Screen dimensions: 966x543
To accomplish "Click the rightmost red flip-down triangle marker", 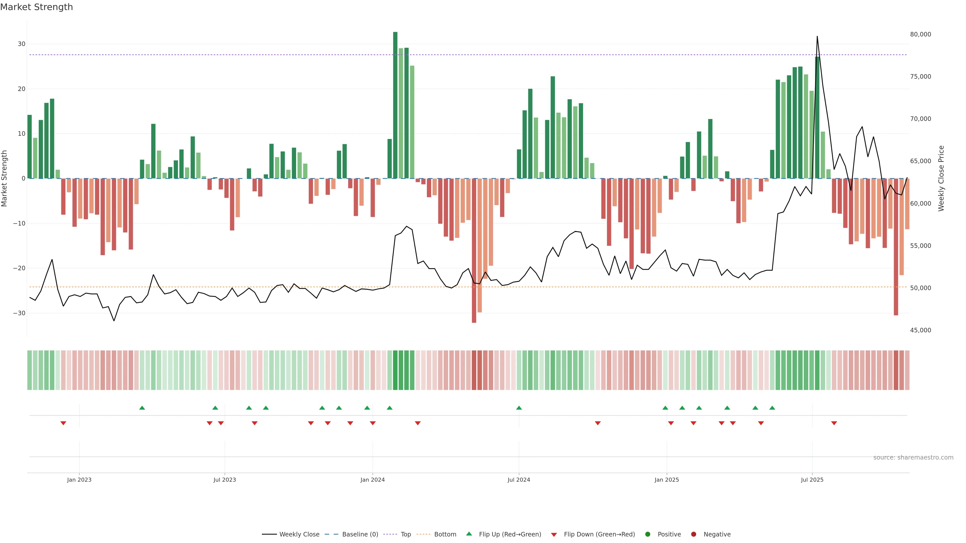I will (834, 423).
